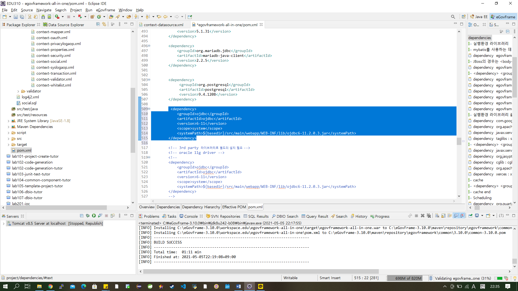Expand the target folder
The height and width of the screenshot is (291, 518).
(x=8, y=145)
